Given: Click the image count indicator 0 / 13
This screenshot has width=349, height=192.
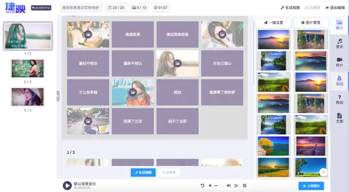Looking at the screenshot, I should coord(139,8).
